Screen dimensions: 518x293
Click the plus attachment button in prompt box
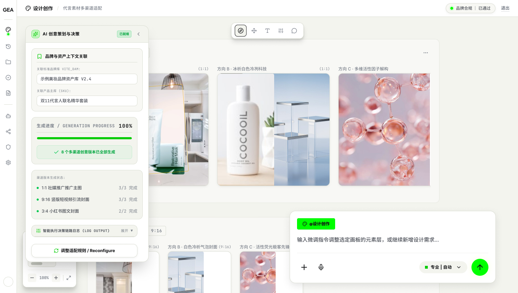(x=304, y=267)
